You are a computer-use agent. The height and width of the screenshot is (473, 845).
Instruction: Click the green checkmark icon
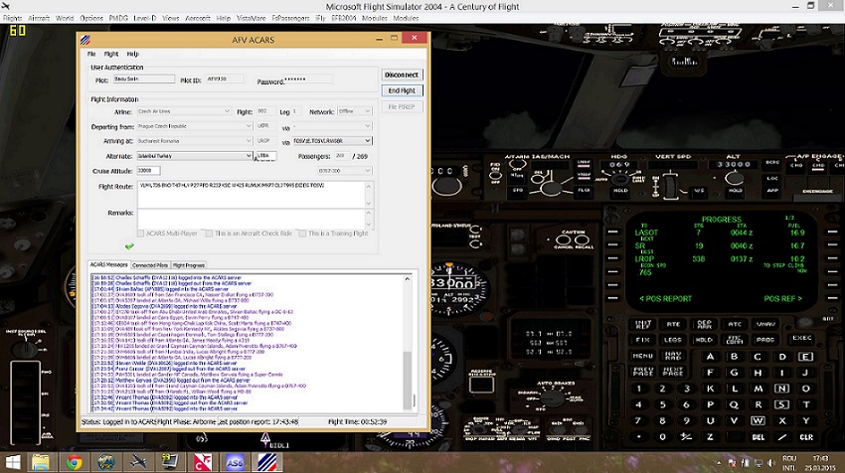(129, 246)
